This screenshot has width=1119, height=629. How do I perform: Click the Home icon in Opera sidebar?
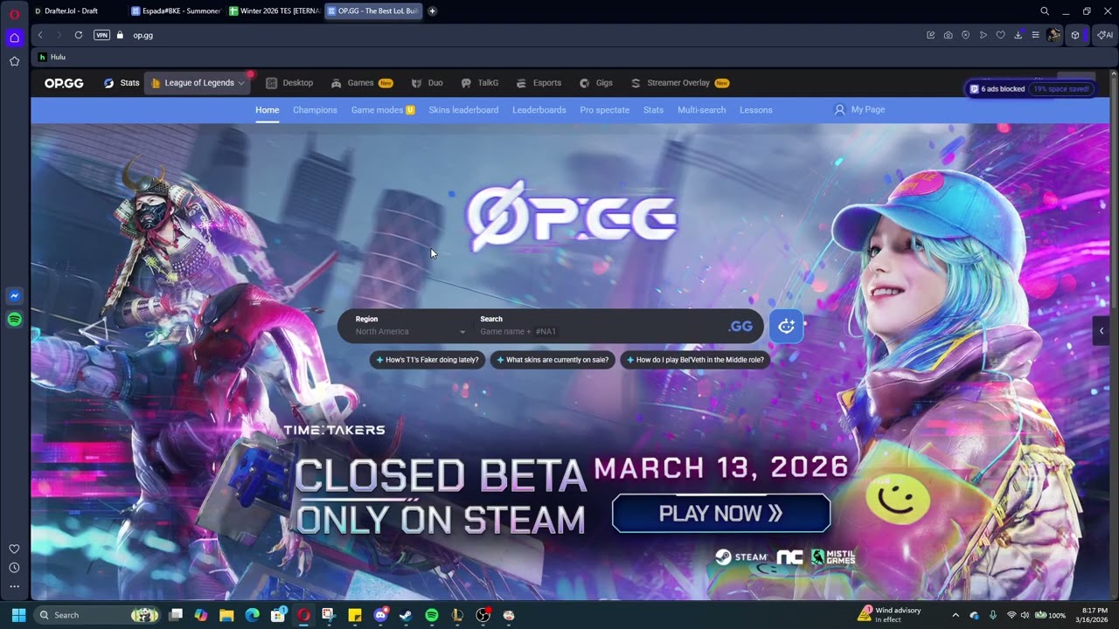click(14, 38)
